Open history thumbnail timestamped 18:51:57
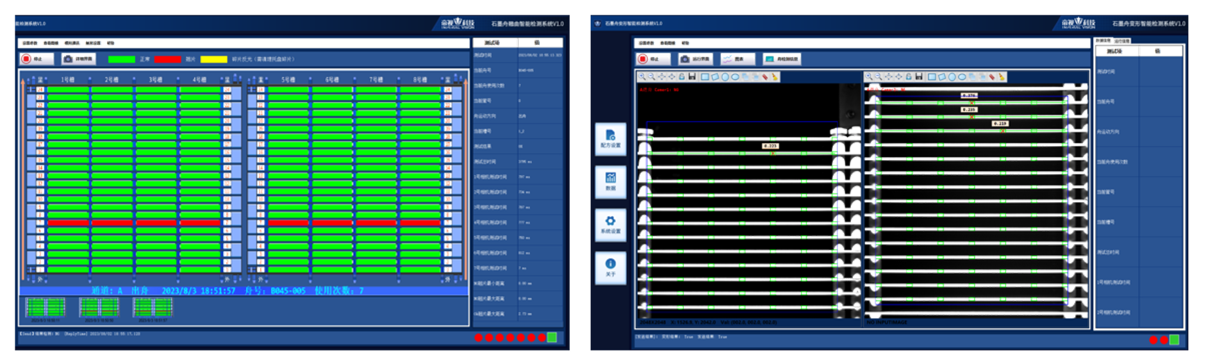 point(153,308)
